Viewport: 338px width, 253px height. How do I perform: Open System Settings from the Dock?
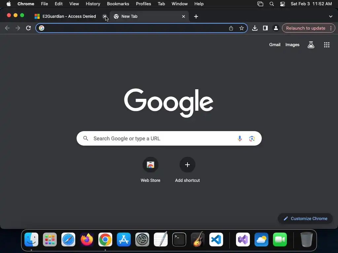142,239
